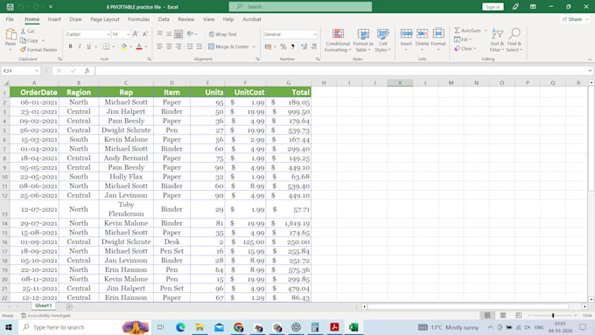
Task: Switch to the Page Layout tab
Action: [105, 19]
